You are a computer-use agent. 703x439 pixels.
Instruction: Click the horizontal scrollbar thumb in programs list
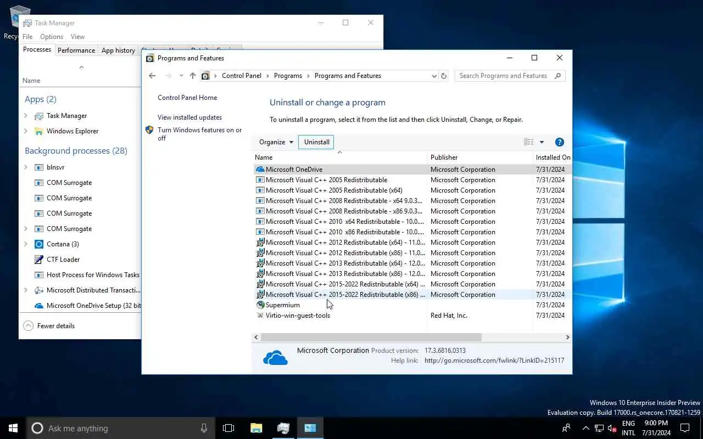371,337
